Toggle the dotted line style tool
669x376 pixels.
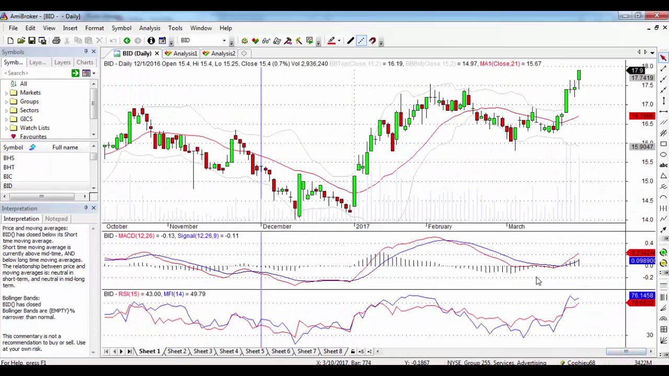click(x=361, y=41)
